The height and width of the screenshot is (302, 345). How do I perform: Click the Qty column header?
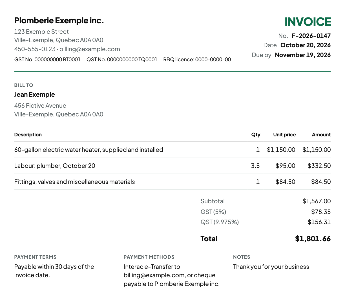(256, 135)
